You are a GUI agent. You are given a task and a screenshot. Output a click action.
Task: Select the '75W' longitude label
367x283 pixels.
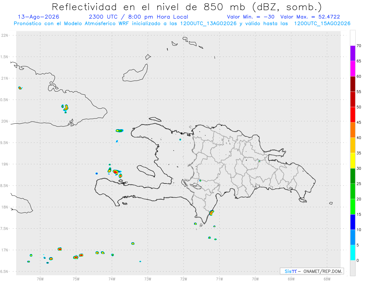click(x=76, y=279)
